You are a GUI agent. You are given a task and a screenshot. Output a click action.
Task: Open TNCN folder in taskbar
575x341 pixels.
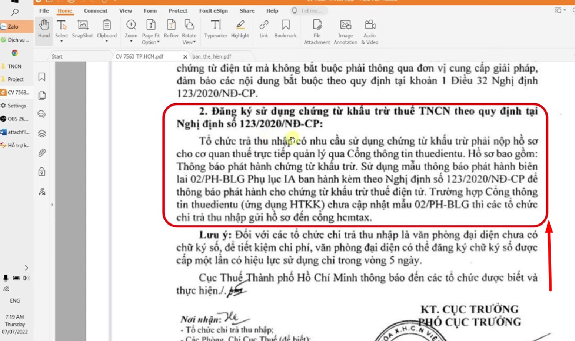[16, 66]
